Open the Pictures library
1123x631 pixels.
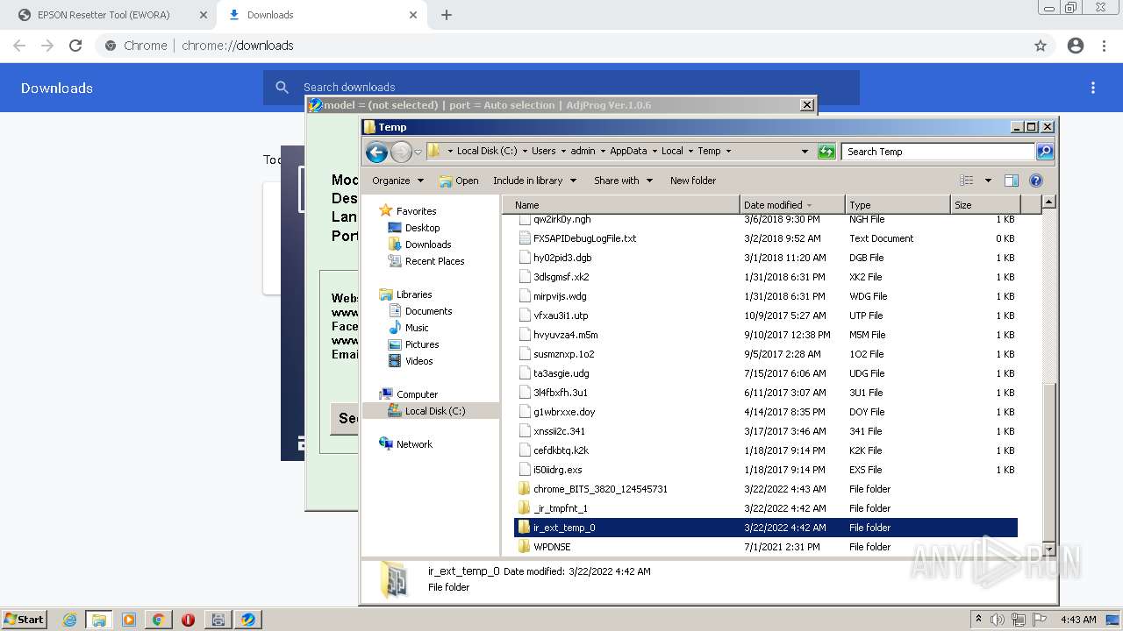pos(422,344)
